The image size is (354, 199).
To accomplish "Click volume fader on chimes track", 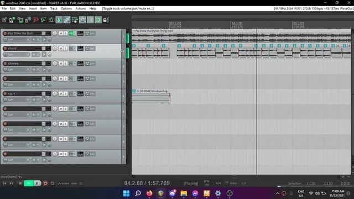I will [x=43, y=64].
